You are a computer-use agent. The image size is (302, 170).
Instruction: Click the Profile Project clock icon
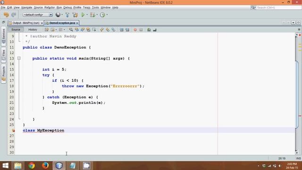(x=102, y=15)
